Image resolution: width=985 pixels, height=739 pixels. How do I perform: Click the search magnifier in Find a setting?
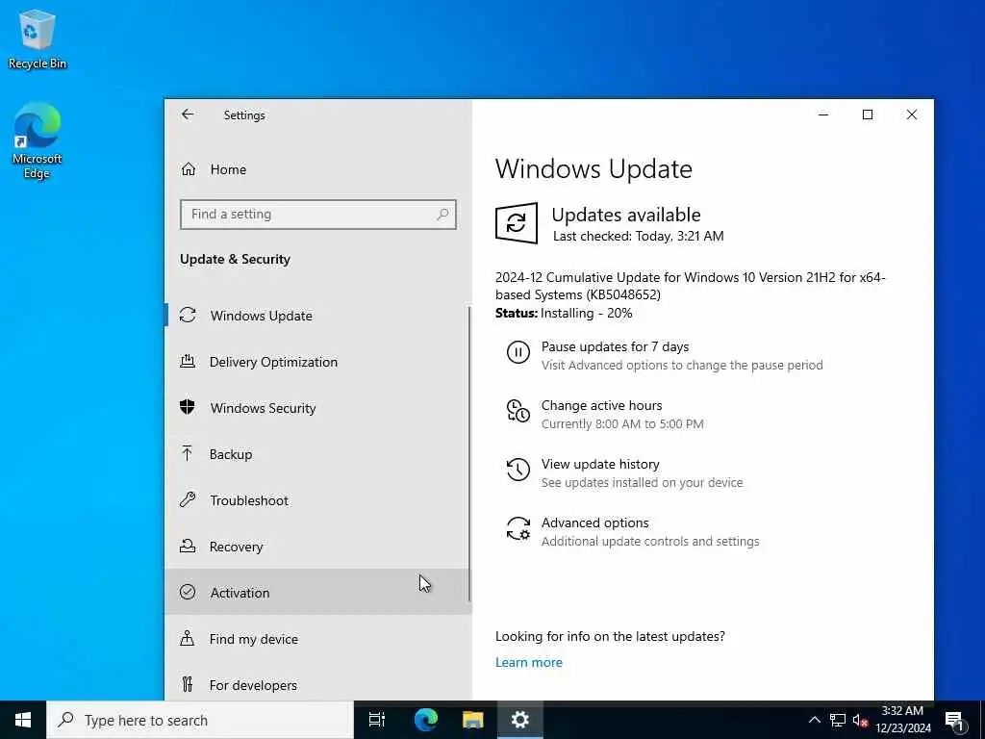(x=442, y=215)
